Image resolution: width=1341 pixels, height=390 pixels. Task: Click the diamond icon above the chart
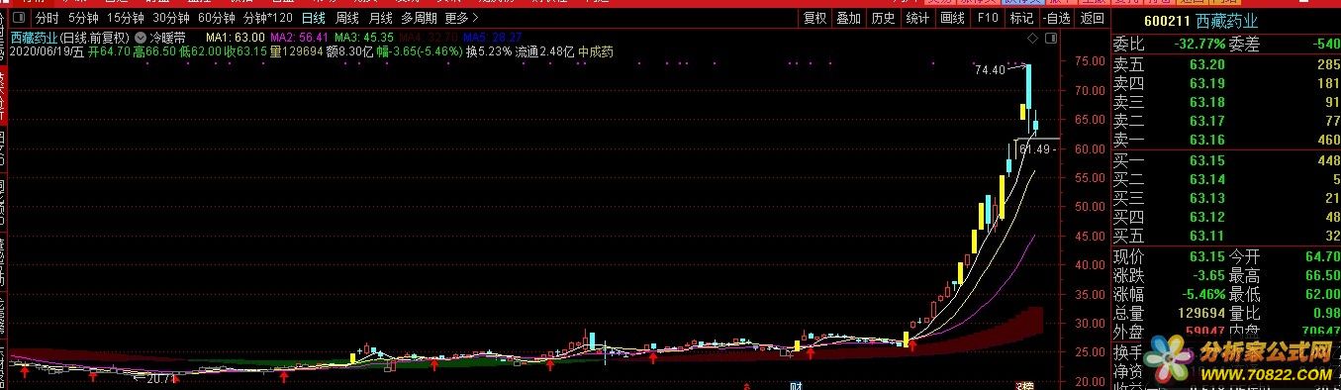pyautogui.click(x=1032, y=37)
